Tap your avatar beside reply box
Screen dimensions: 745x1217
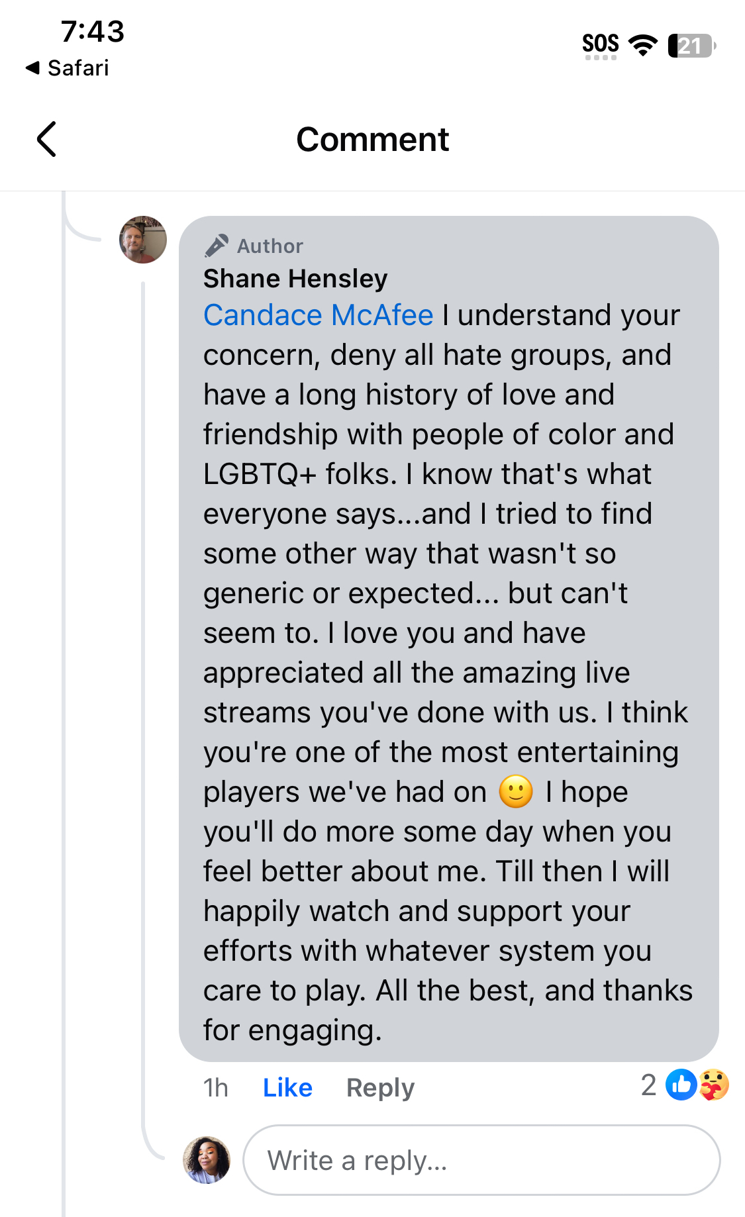point(207,1160)
